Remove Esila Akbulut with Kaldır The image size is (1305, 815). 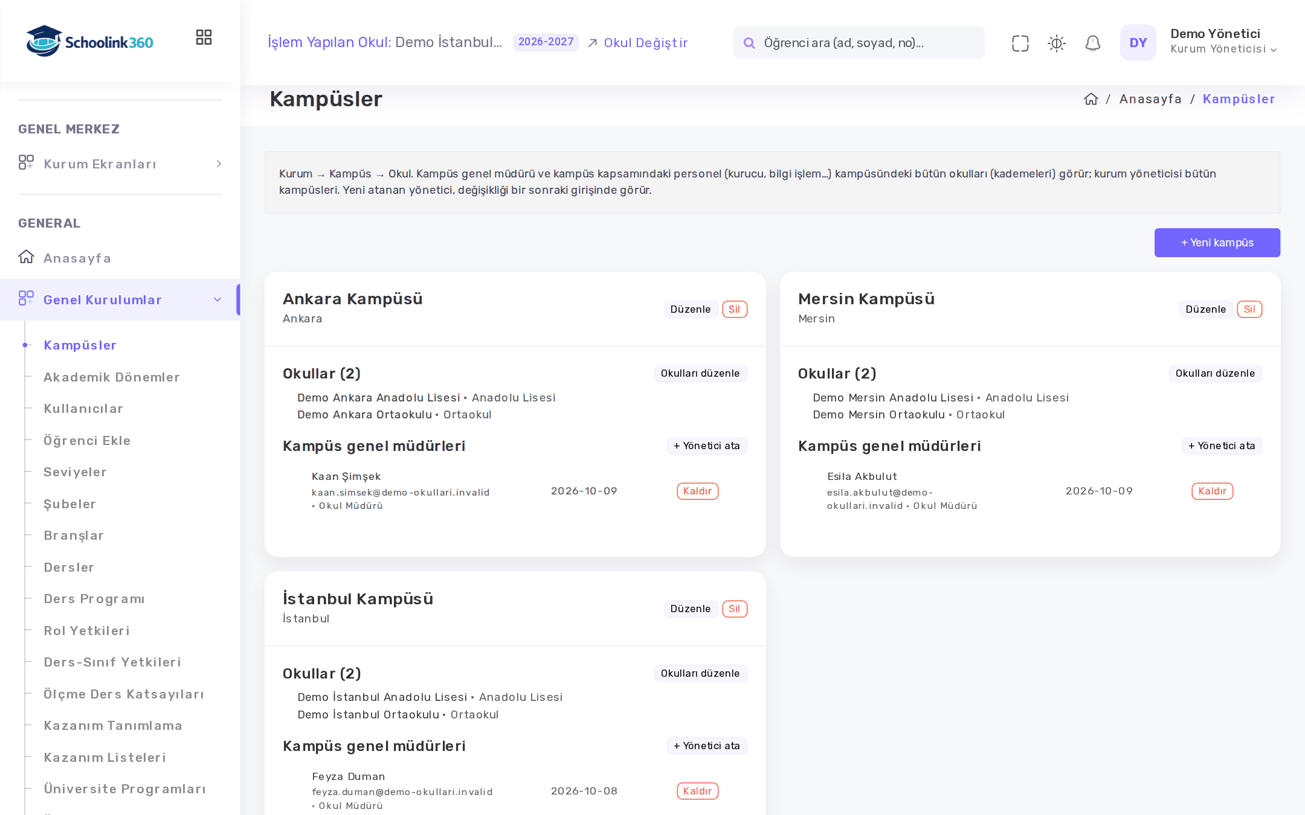(x=1212, y=491)
